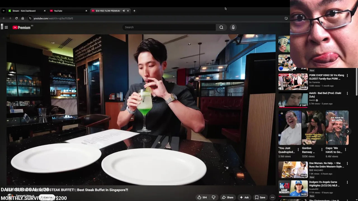The width and height of the screenshot is (358, 201).
Task: Click the YouTube Search input field
Action: (x=169, y=27)
